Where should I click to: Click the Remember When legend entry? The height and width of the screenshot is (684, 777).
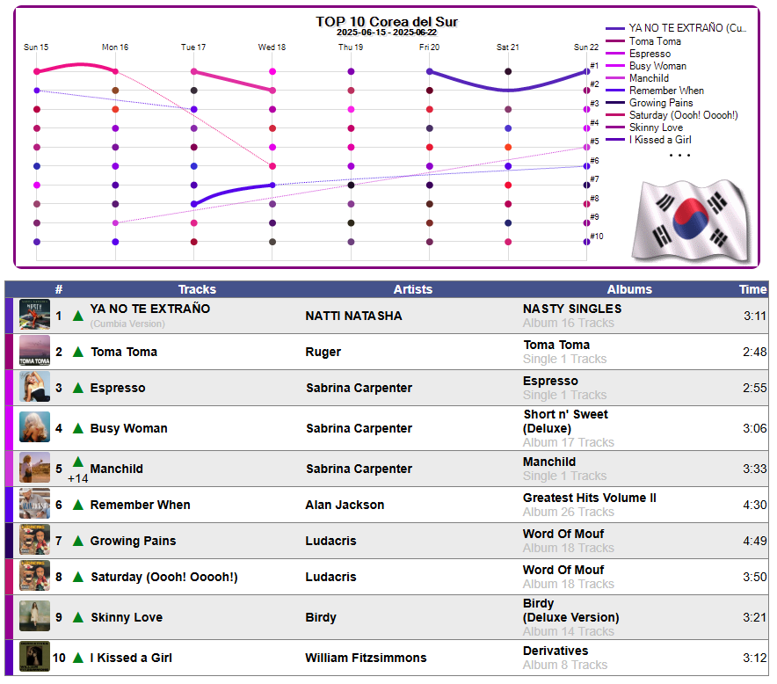655,91
